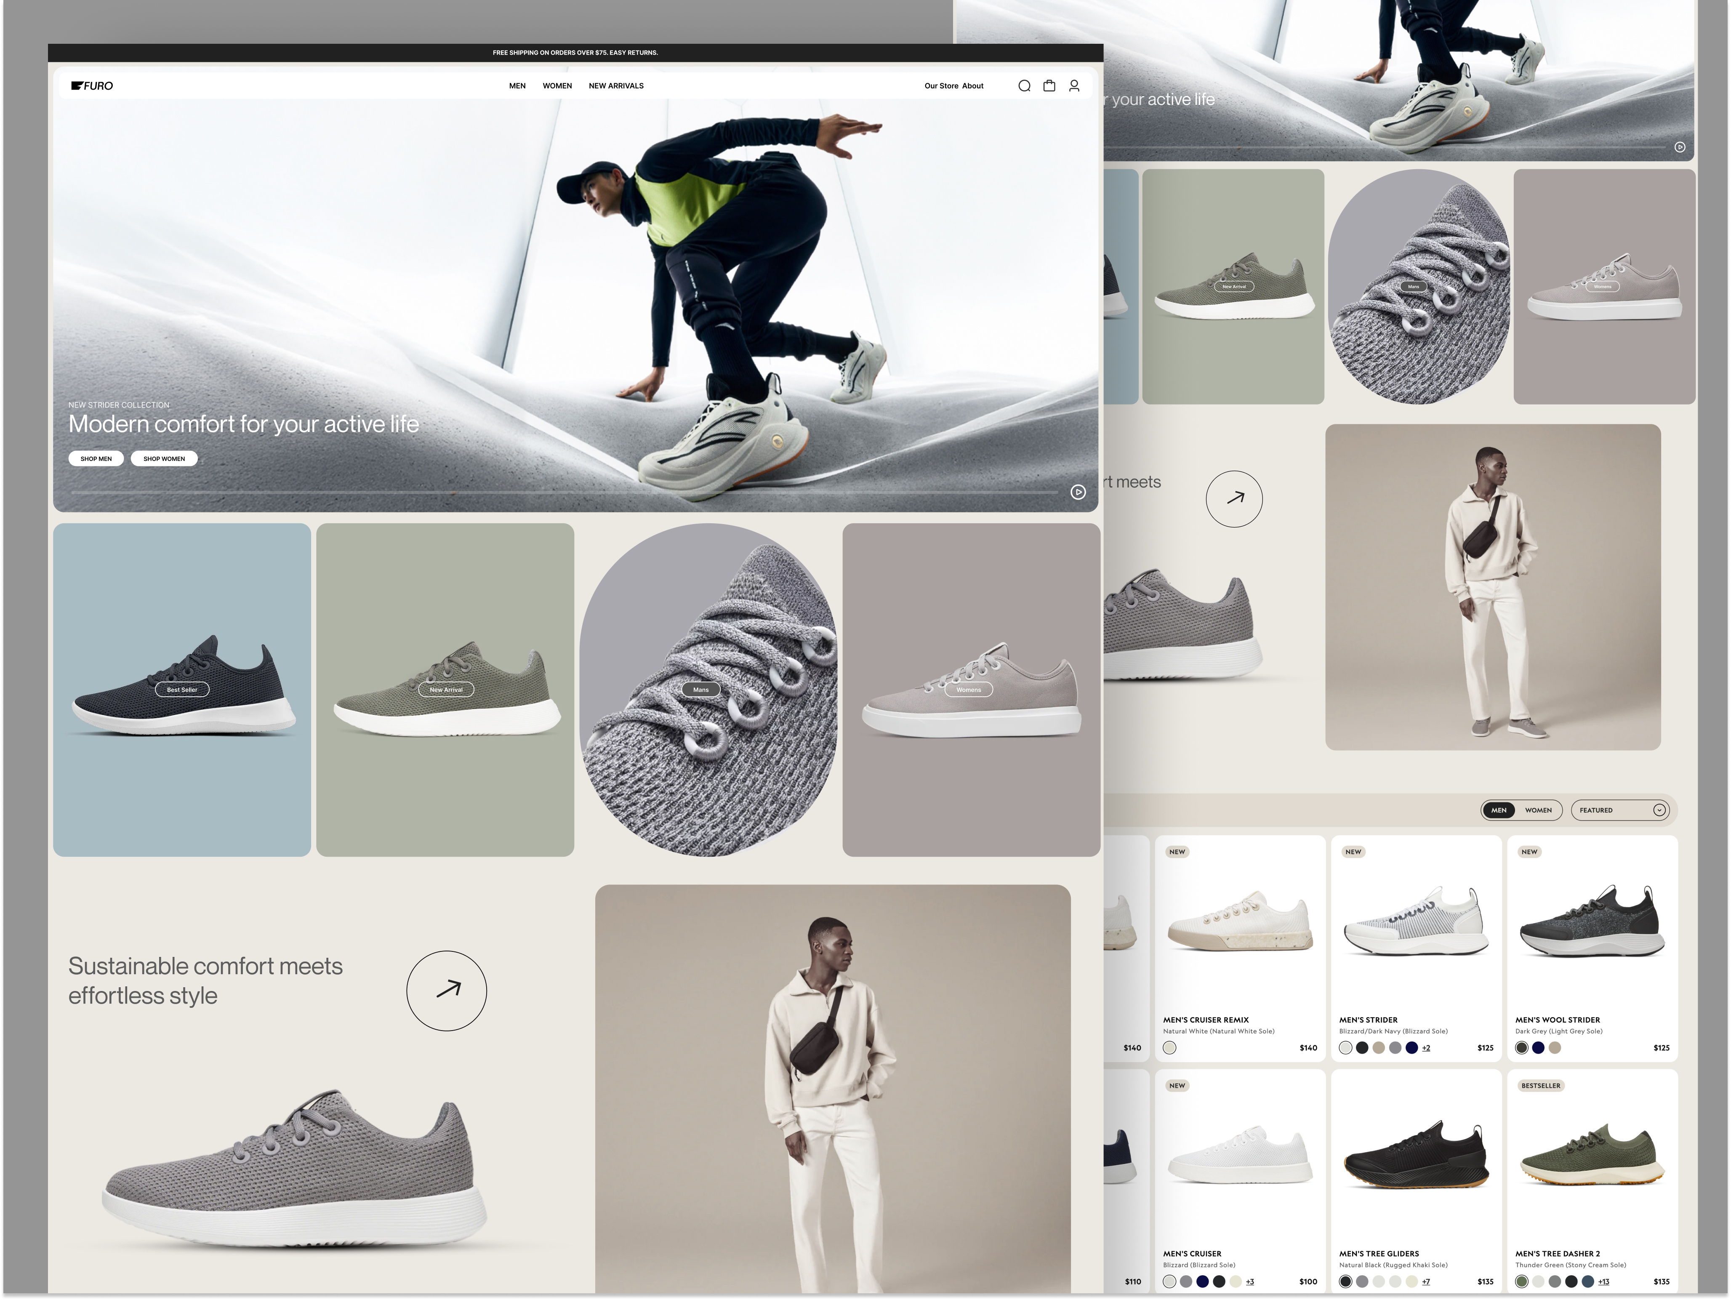Image resolution: width=1731 pixels, height=1300 pixels.
Task: Click the Best Seller navy shoe tile
Action: (x=181, y=690)
